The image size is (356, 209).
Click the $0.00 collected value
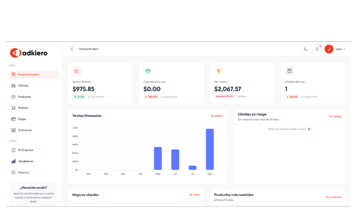click(152, 89)
